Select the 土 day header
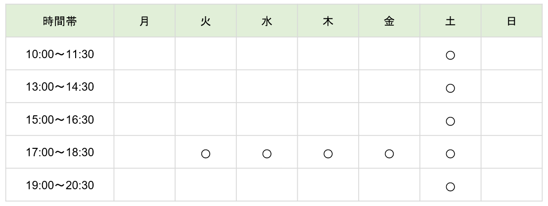The image size is (548, 206). coord(450,22)
